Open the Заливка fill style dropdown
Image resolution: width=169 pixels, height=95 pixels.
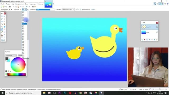(x=68, y=9)
